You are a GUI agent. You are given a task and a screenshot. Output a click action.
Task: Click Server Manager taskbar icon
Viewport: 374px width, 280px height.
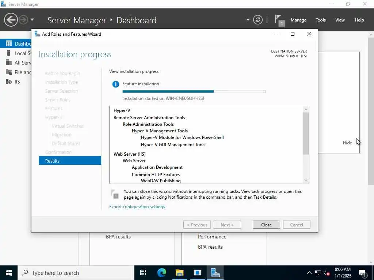(x=215, y=273)
